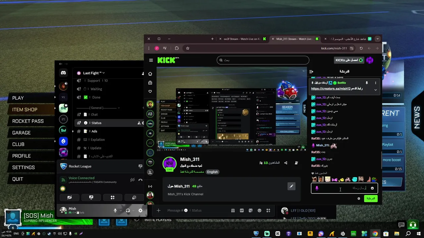Open Discord direct messages home icon
424x238 pixels.
(63, 73)
